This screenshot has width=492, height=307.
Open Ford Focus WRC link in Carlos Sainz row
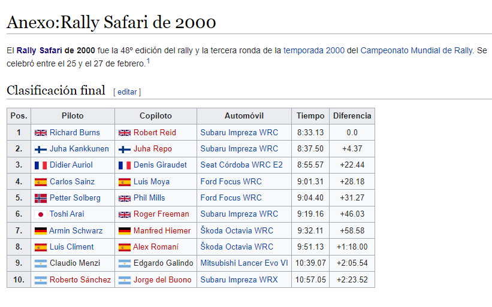coord(231,182)
